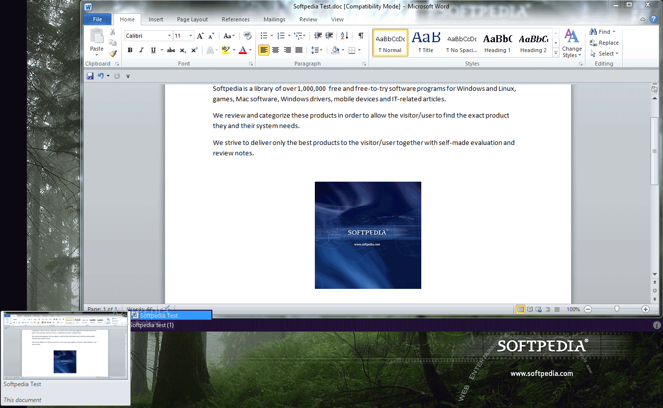The height and width of the screenshot is (408, 663).
Task: Click the Softpedia Test window preview thumbnail
Action: point(65,344)
